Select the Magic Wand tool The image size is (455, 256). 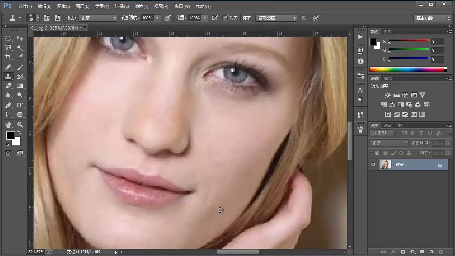tap(20, 48)
